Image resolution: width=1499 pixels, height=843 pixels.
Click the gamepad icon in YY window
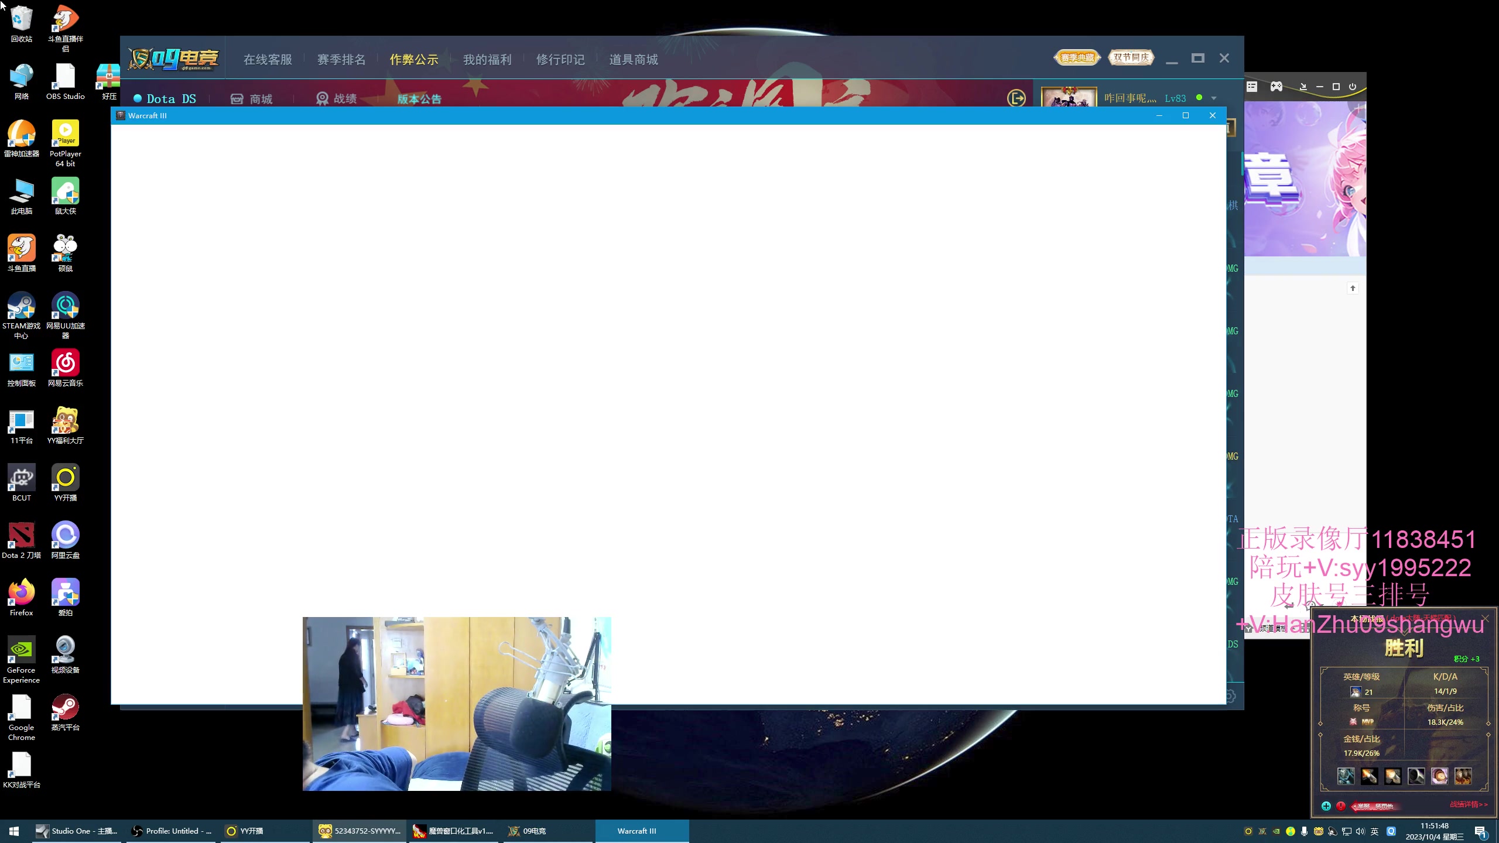(1276, 87)
